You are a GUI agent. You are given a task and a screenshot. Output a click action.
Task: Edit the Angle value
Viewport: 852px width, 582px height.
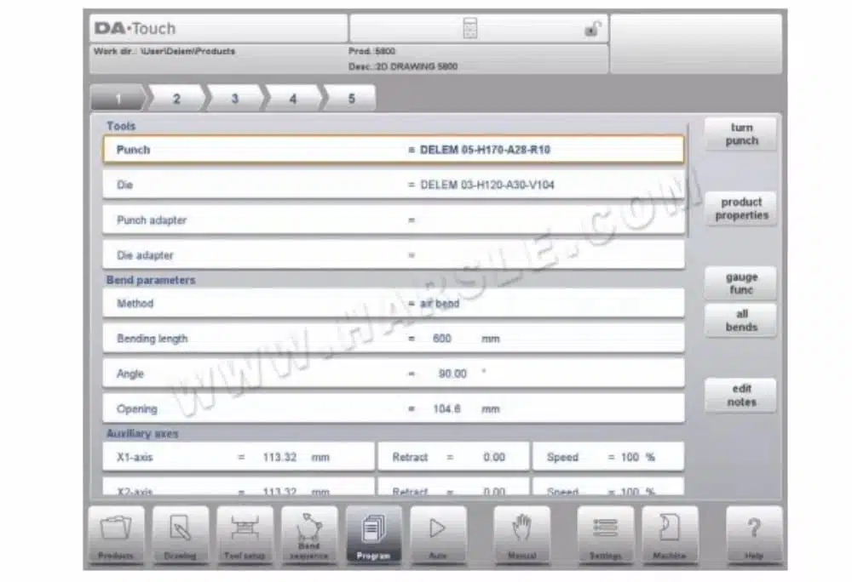(x=394, y=374)
